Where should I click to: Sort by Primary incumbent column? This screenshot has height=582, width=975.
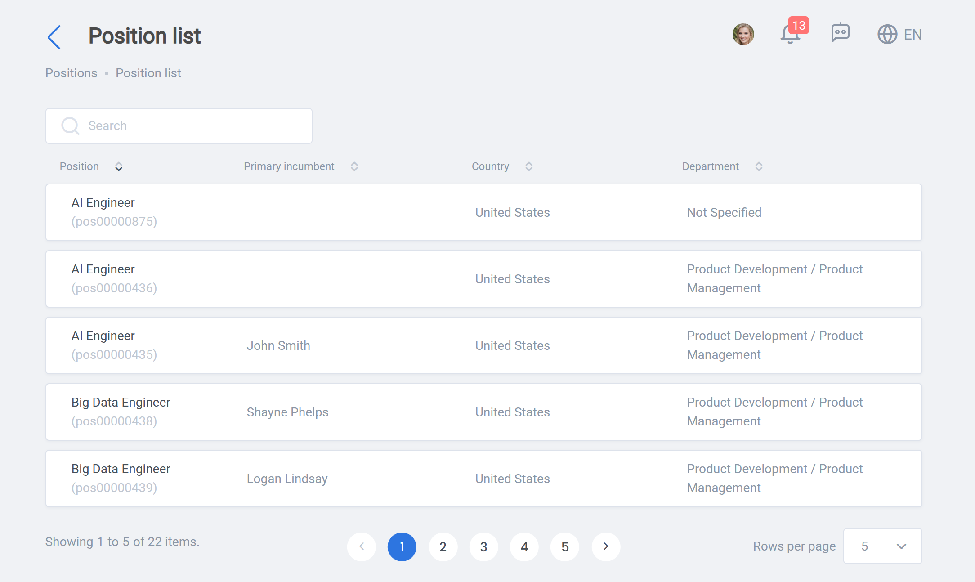point(354,167)
